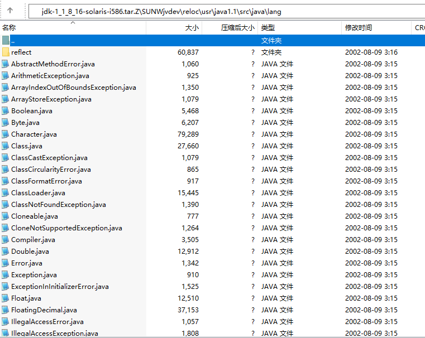The height and width of the screenshot is (338, 425).
Task: Select the ArrayIndexOutOfBoundsException.java file name
Action: tap(74, 88)
